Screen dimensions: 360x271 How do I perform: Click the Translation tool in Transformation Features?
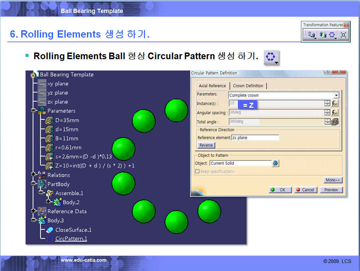[x=311, y=35]
